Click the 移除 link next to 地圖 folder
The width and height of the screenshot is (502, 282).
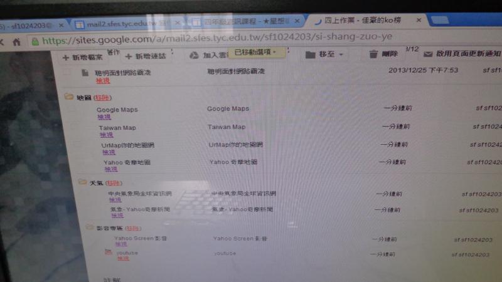tap(102, 98)
